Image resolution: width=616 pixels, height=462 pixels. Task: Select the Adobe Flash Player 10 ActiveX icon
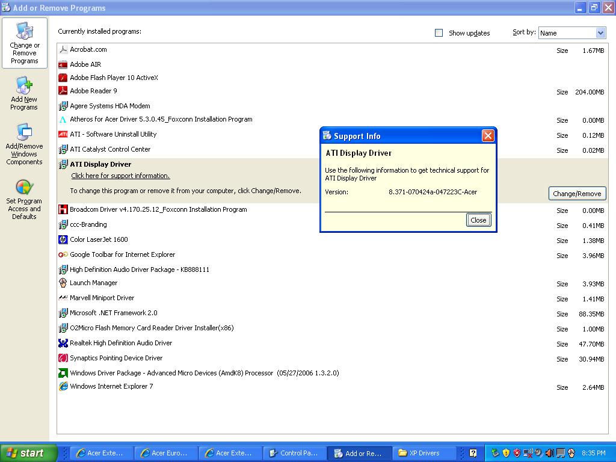click(63, 78)
